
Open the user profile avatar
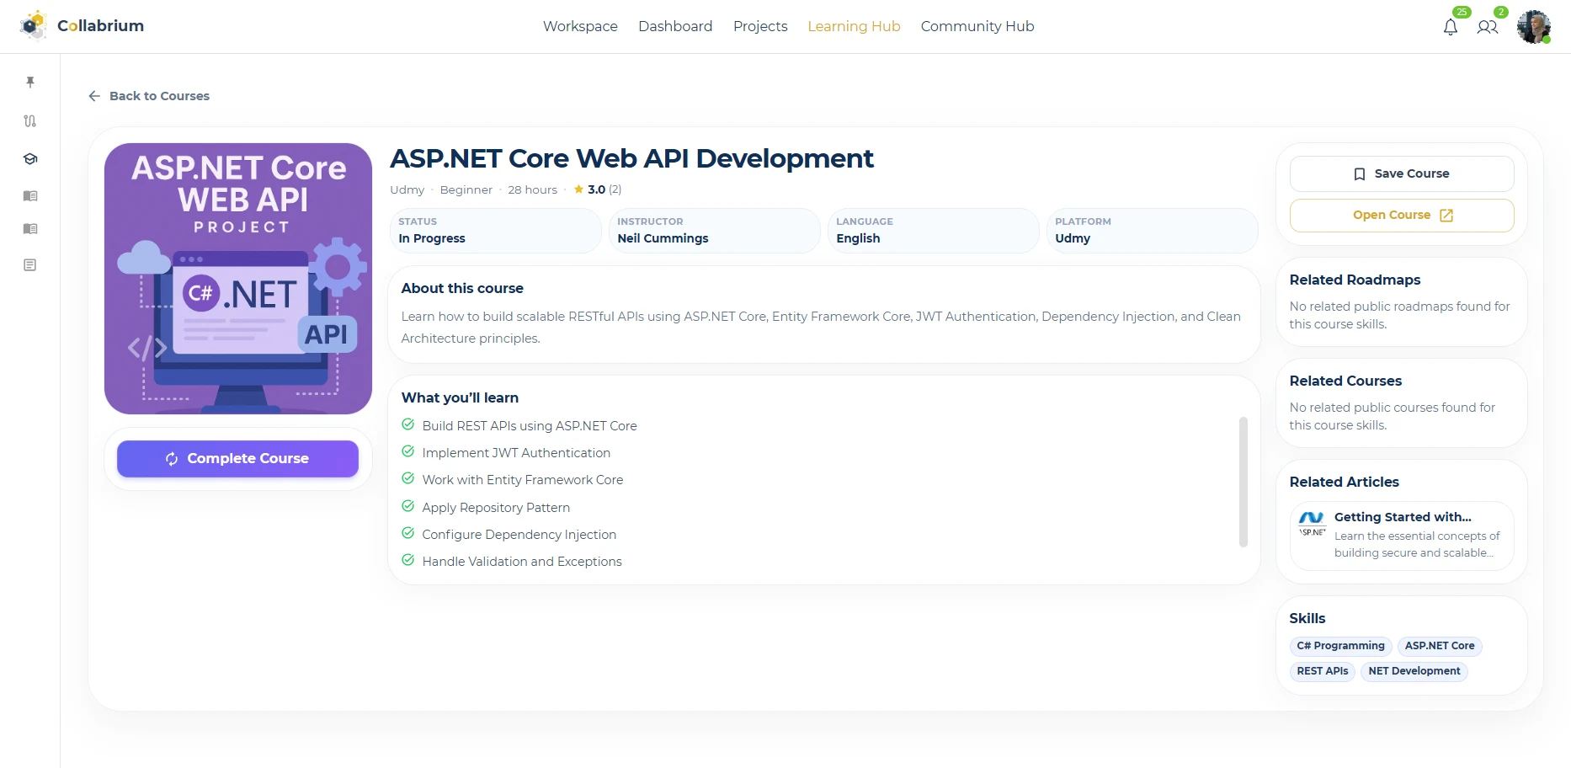(1534, 27)
